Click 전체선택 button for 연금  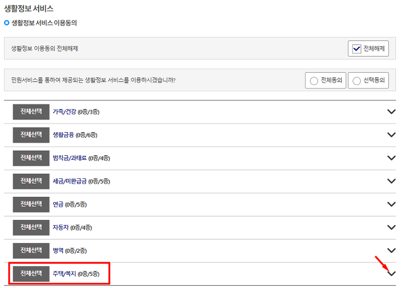(x=31, y=204)
